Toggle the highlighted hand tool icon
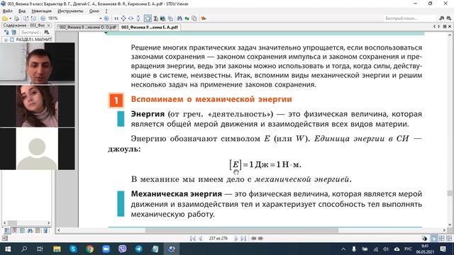Image resolution: width=454 pixels, height=255 pixels. coord(148,18)
